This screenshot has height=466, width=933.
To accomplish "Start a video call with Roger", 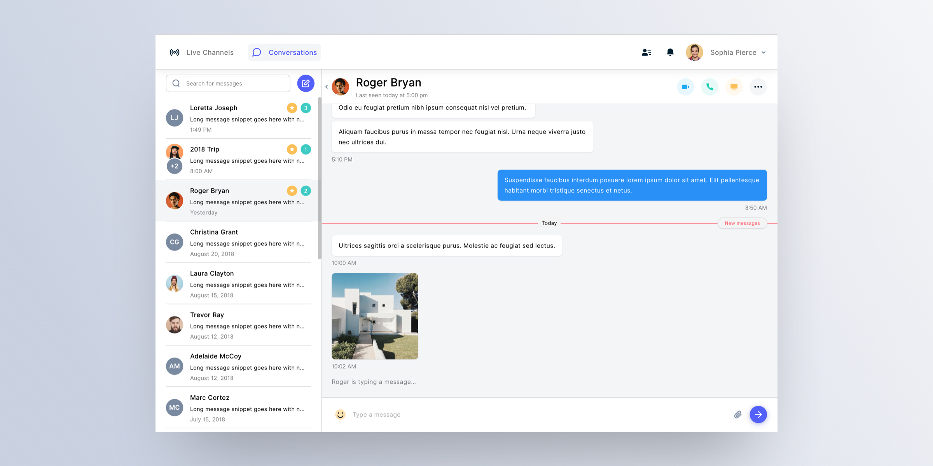I will 686,87.
